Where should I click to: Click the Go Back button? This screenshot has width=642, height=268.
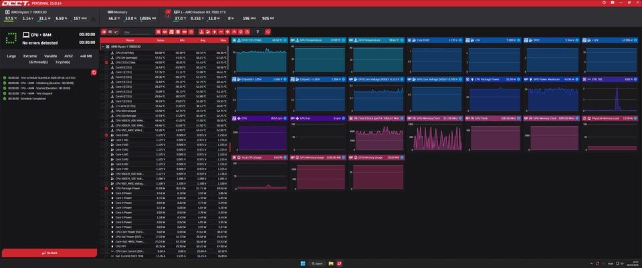(x=49, y=253)
